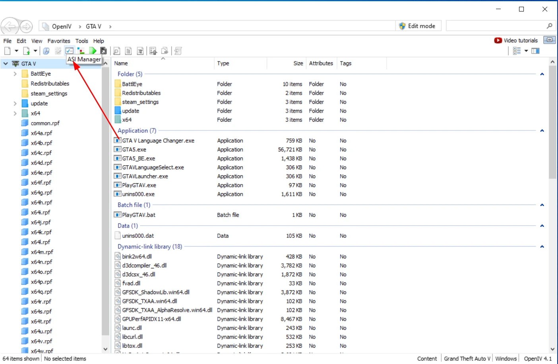Click the magnifier search toolbar icon
Viewport: 558px width, 364px height.
116,51
